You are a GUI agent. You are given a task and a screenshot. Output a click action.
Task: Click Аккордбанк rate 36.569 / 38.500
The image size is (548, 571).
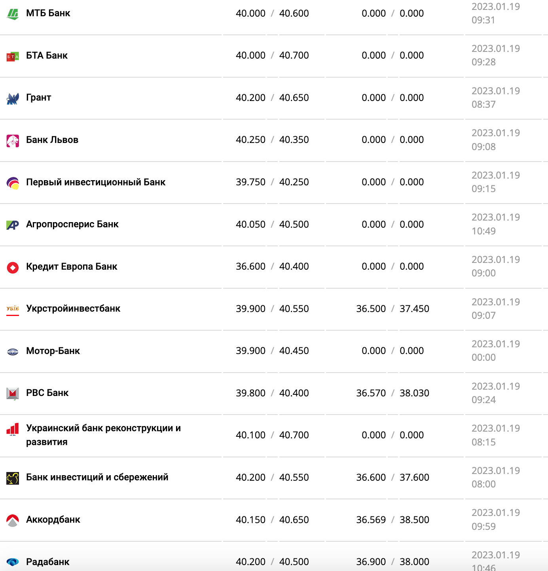[393, 520]
